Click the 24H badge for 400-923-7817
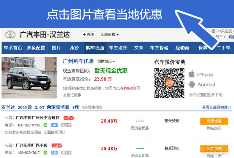The height and width of the screenshot is (158, 234). (54, 153)
